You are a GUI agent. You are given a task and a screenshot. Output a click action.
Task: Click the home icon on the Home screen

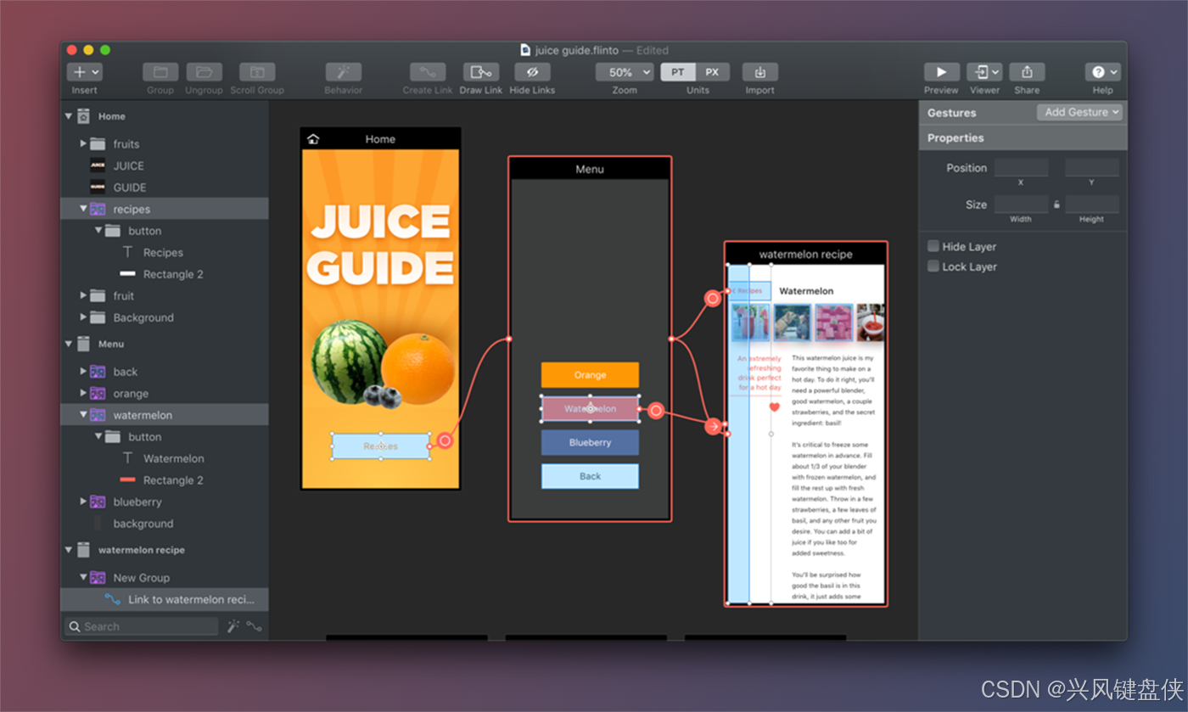pyautogui.click(x=313, y=139)
